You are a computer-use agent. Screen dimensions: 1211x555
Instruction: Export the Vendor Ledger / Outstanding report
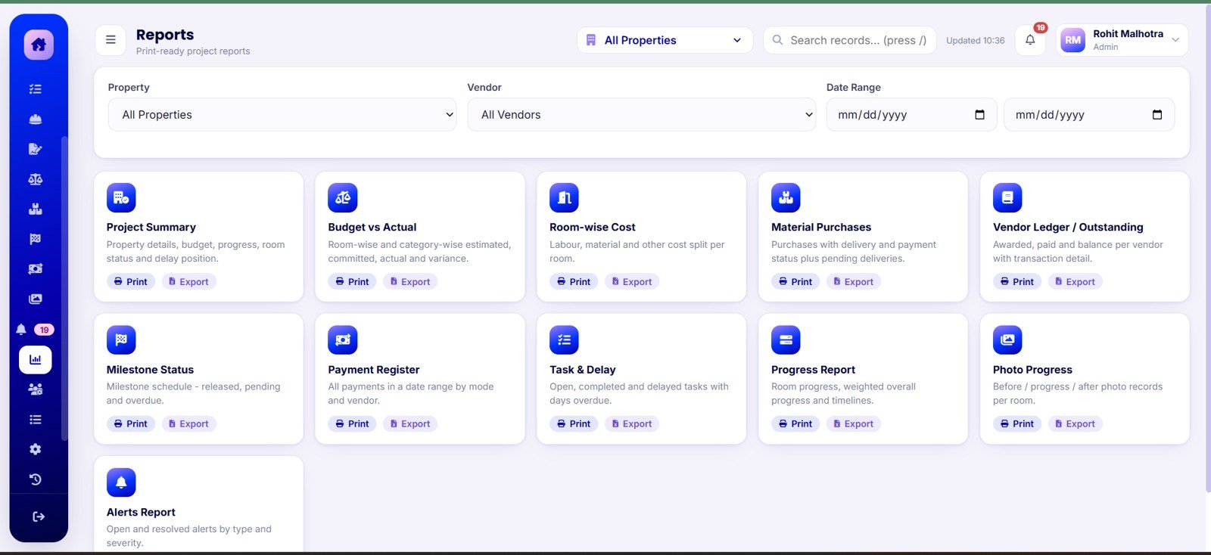1076,282
